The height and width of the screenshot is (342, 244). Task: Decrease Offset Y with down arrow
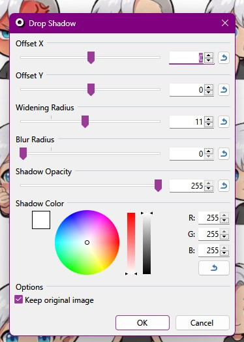pyautogui.click(x=209, y=93)
